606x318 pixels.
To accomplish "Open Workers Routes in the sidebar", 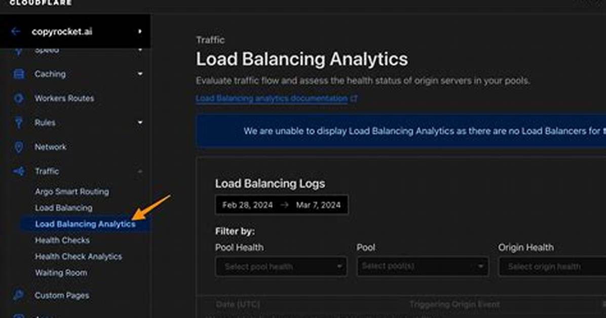I will 64,98.
